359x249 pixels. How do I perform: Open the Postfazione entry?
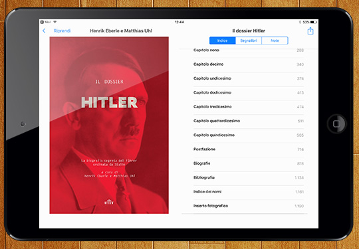[x=249, y=149]
